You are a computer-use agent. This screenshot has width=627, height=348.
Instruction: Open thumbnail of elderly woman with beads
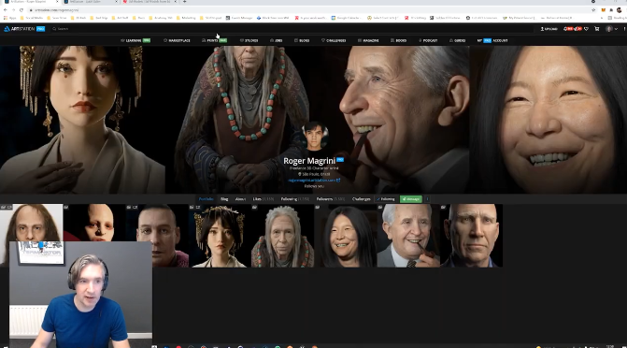283,236
